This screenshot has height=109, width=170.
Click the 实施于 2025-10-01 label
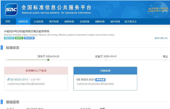point(106,56)
